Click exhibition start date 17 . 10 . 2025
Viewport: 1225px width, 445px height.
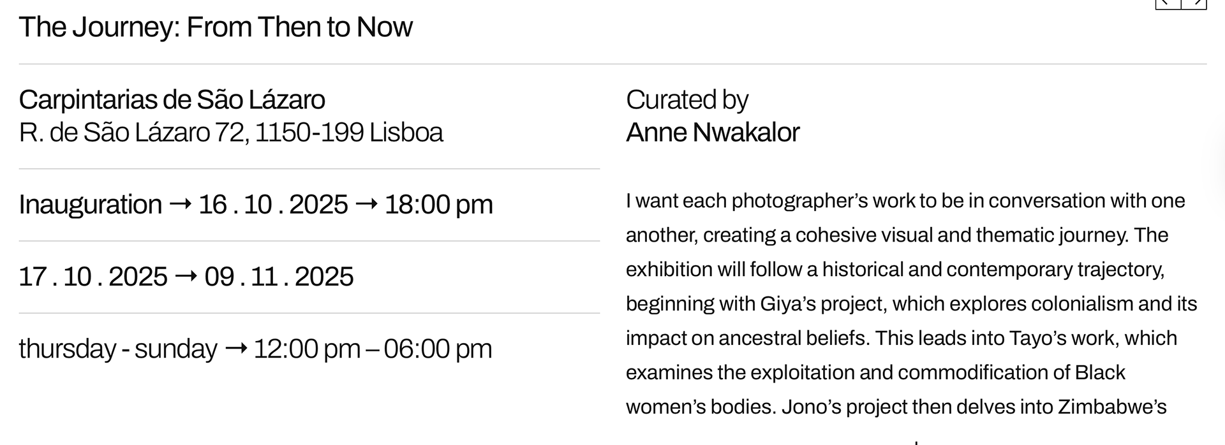pyautogui.click(x=93, y=277)
